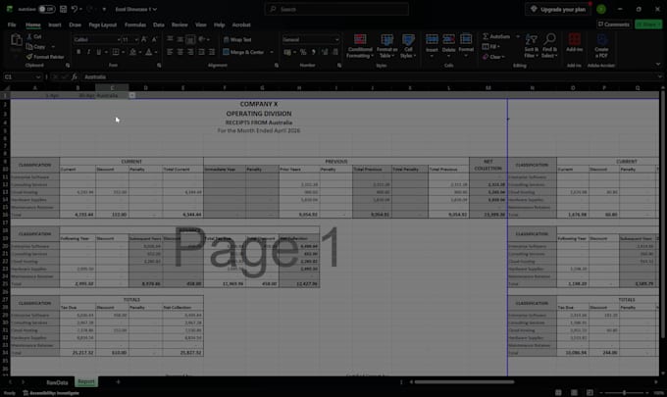This screenshot has width=667, height=397.
Task: Click the Increase Font Size icon
Action: click(144, 39)
